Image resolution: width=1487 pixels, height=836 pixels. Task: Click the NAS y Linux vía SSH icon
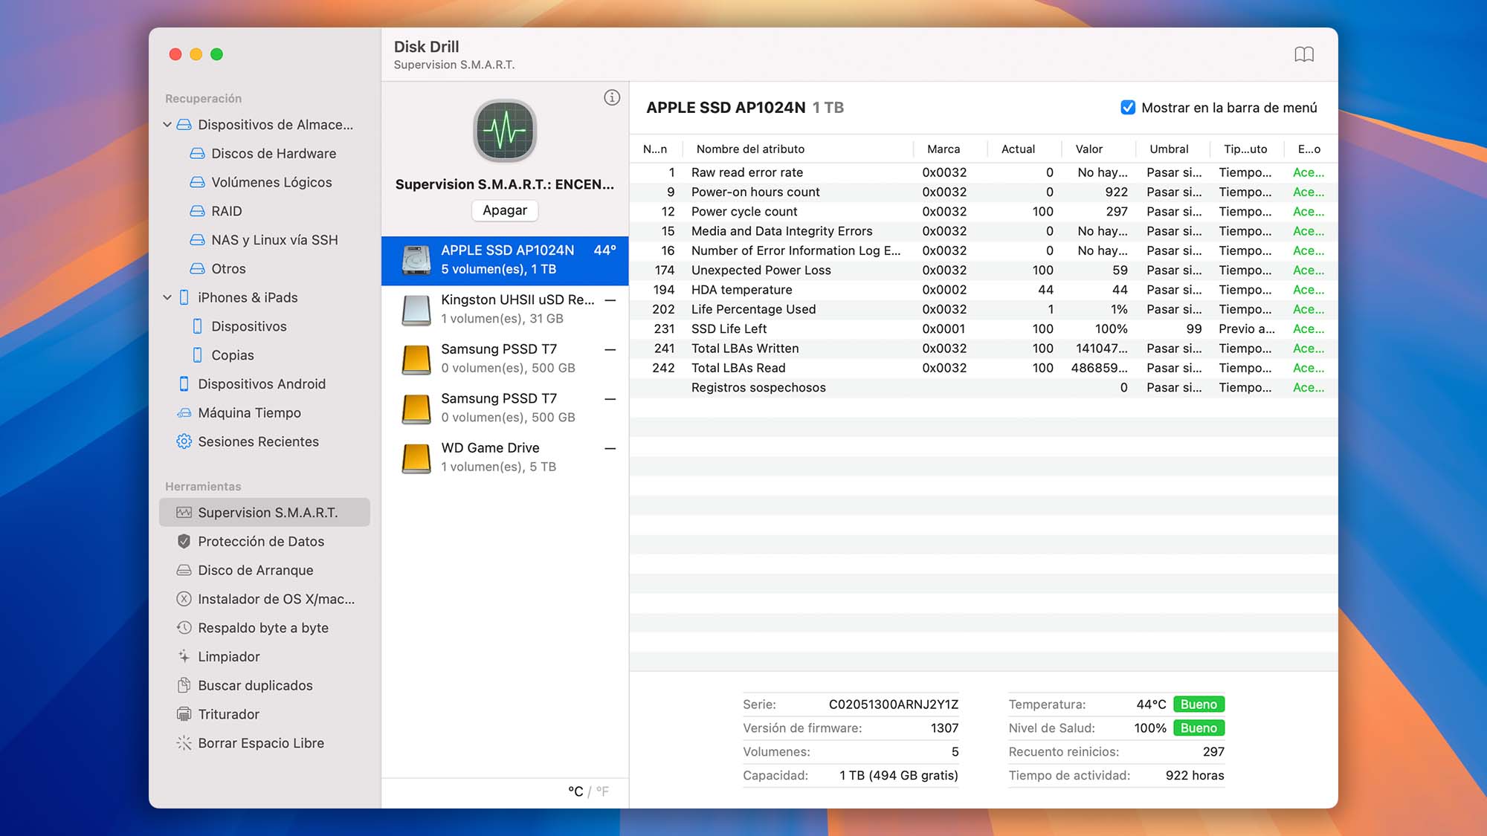pos(197,240)
